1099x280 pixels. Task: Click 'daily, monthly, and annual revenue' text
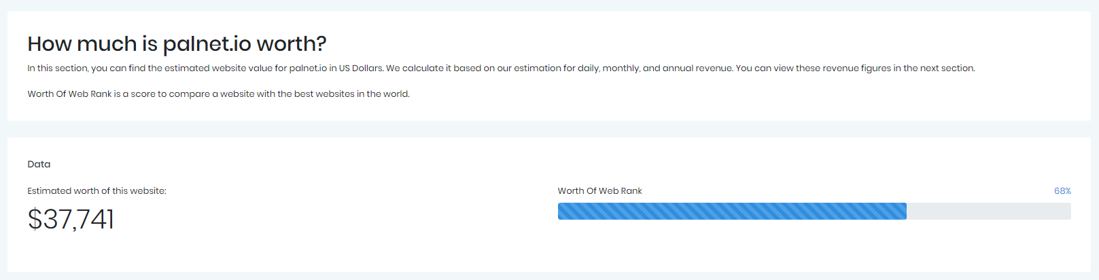point(655,68)
